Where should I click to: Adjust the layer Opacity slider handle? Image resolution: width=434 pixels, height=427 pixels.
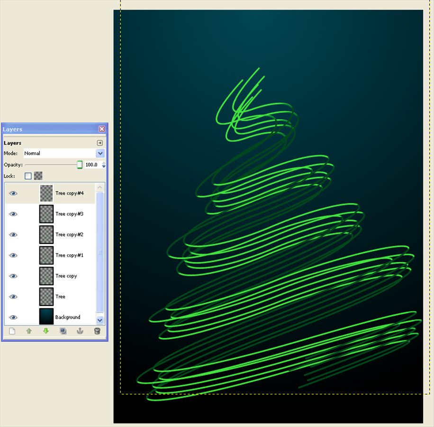coord(80,165)
